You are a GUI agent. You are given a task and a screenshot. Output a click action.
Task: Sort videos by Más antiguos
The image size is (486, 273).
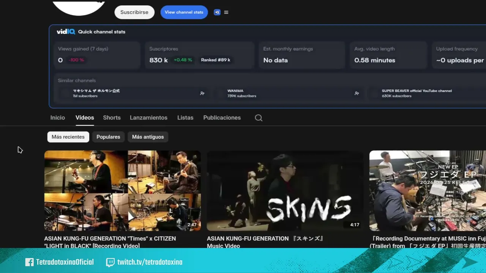click(148, 137)
